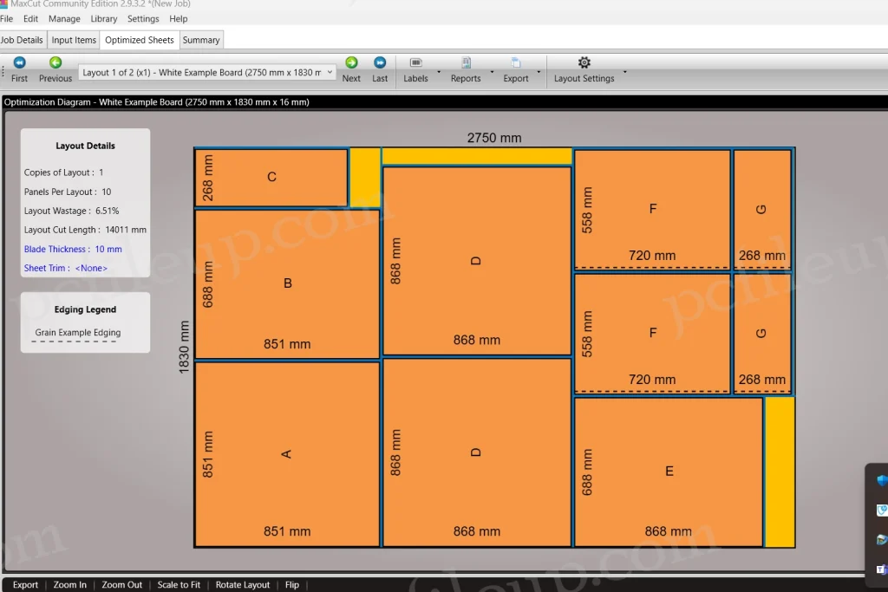Open the Manage menu

pos(64,18)
